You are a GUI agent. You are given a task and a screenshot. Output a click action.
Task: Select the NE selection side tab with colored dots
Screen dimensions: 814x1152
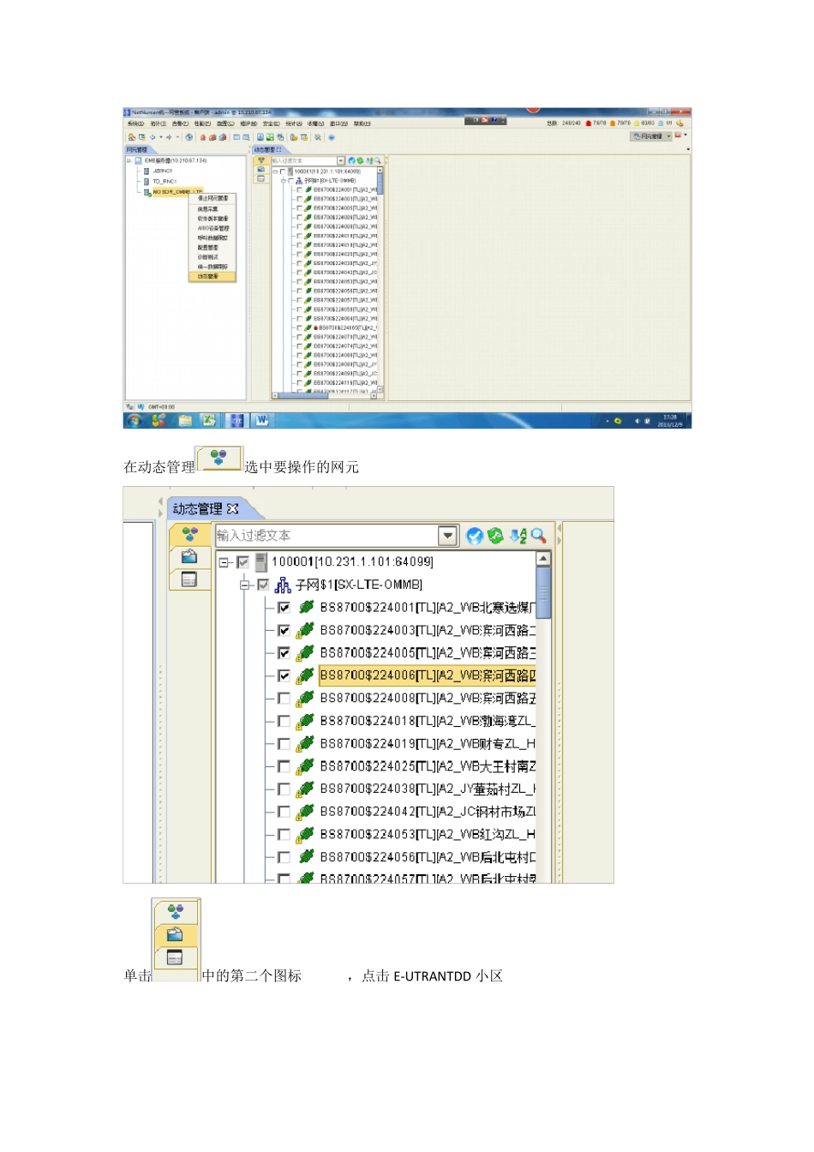pos(189,534)
